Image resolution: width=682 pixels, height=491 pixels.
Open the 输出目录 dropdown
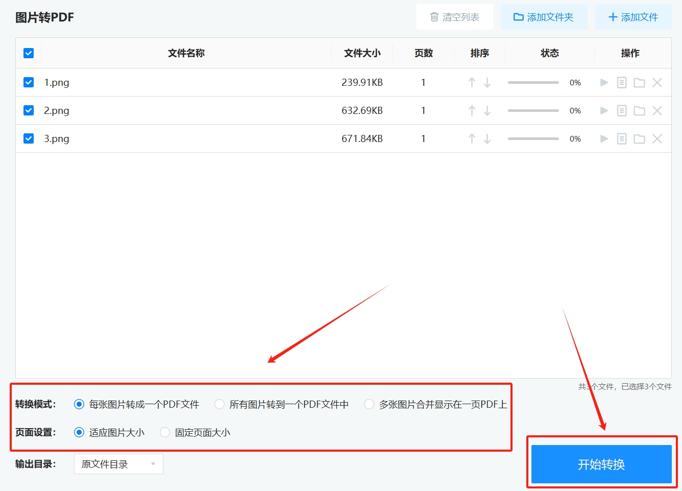(x=118, y=464)
